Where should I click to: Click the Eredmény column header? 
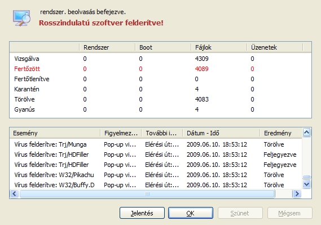[281, 133]
